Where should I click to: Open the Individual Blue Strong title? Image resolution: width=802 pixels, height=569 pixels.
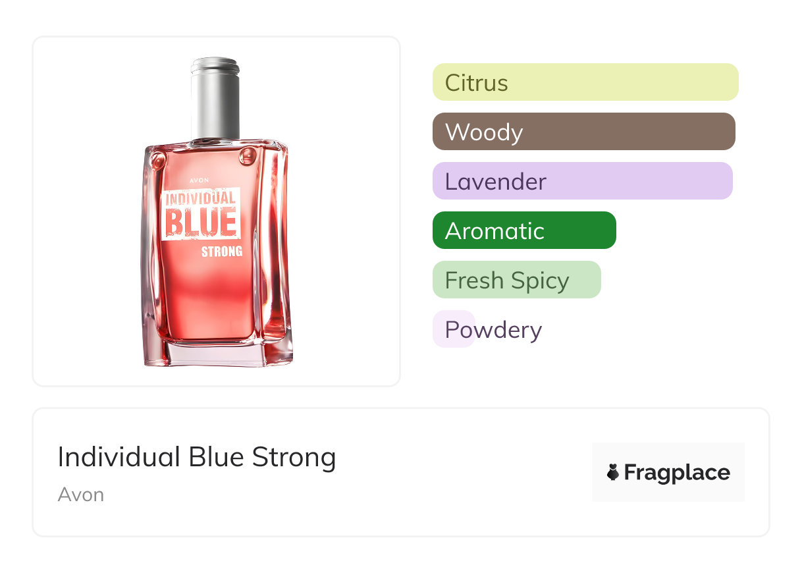click(x=196, y=457)
